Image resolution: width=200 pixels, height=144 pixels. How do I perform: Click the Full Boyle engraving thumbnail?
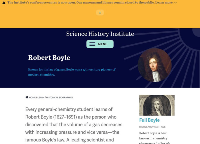pos(157,104)
